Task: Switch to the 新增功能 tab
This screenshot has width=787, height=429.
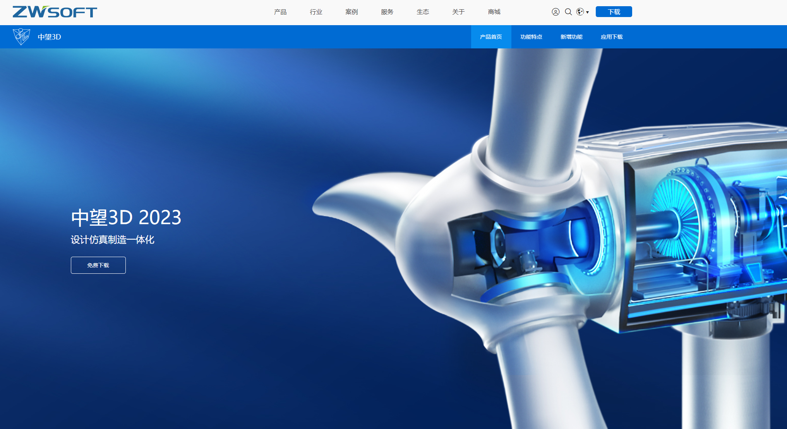Action: click(x=571, y=37)
